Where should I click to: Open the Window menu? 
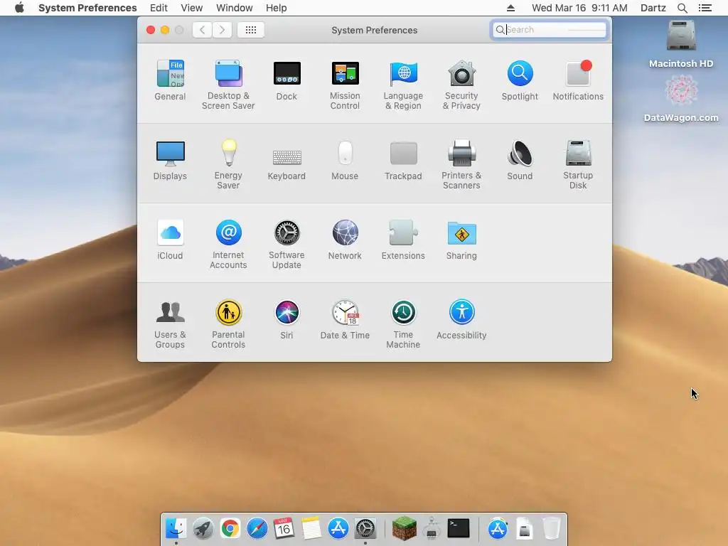pyautogui.click(x=235, y=8)
